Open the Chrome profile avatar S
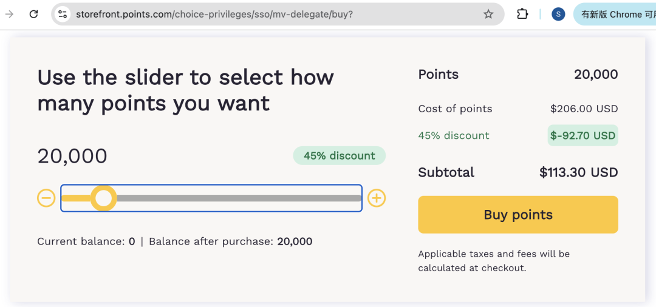 pos(558,14)
